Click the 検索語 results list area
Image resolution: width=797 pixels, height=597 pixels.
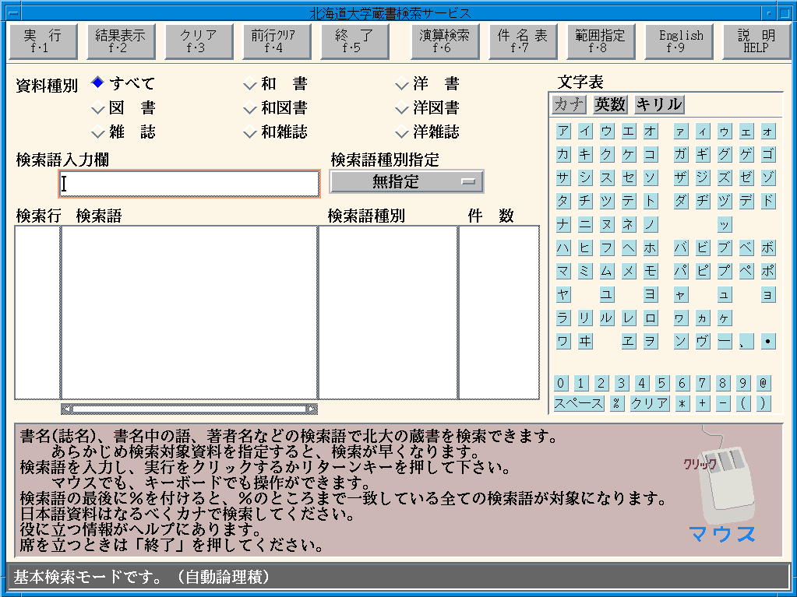point(189,312)
